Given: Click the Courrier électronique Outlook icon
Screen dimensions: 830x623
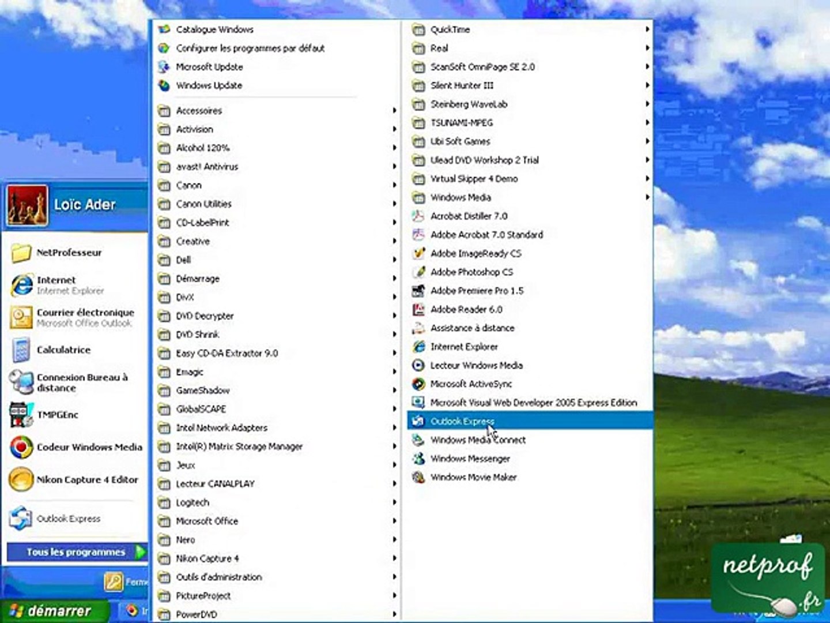Looking at the screenshot, I should click(21, 317).
